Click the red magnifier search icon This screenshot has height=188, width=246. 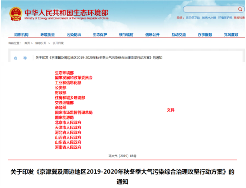(x=240, y=9)
